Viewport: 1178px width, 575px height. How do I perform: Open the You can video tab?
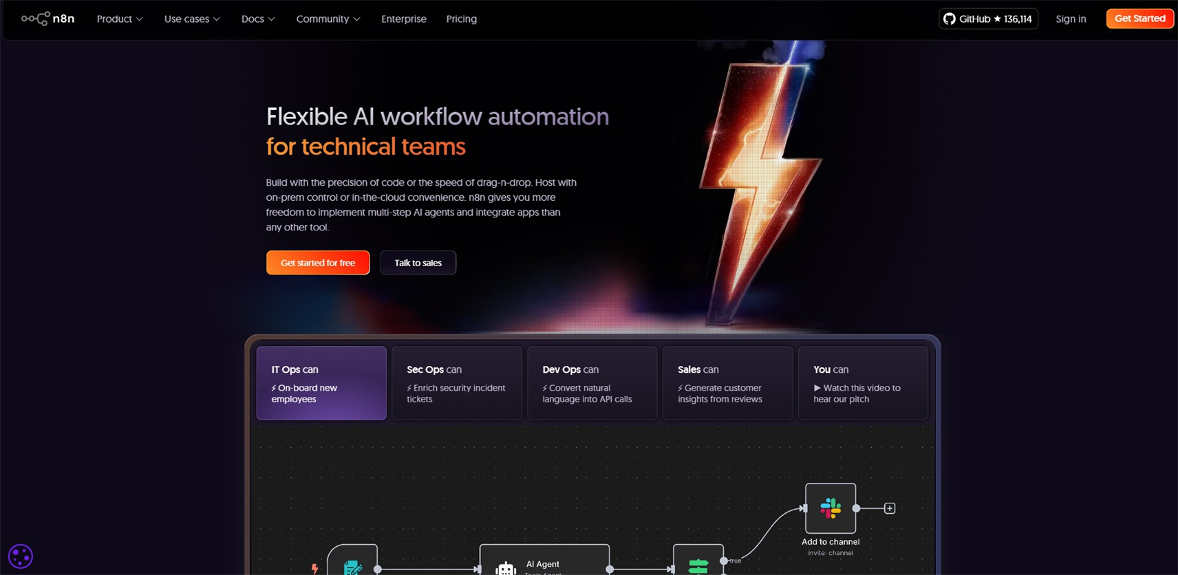pos(863,383)
